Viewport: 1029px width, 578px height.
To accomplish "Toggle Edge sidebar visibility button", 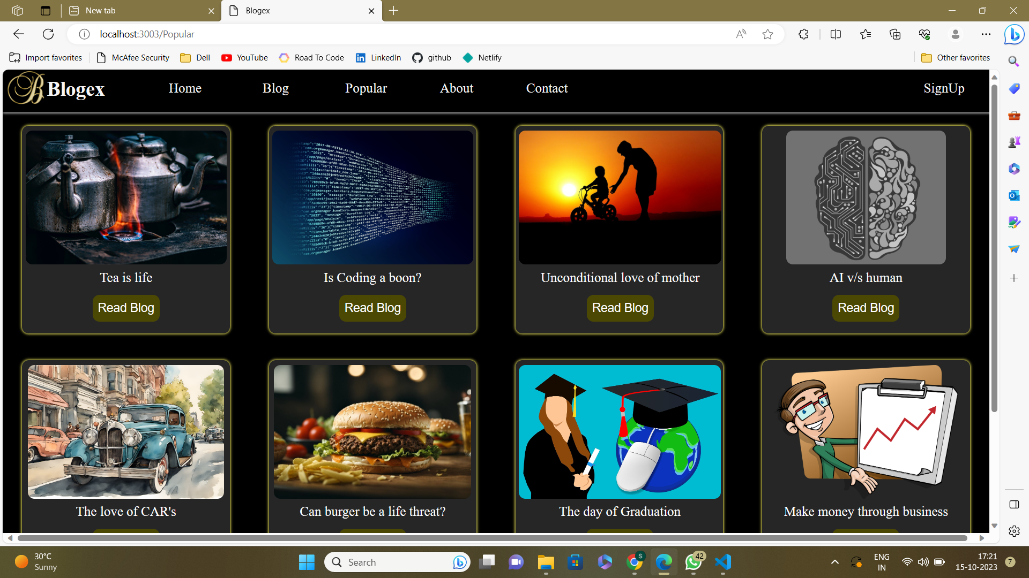I will coord(1014,505).
